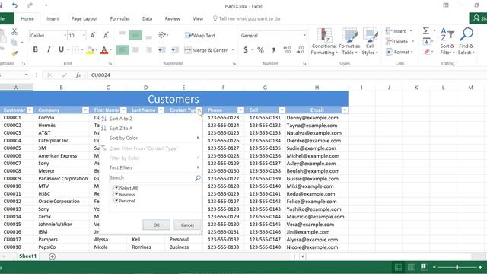
Task: Click Increase Indent icon
Action: click(175, 49)
